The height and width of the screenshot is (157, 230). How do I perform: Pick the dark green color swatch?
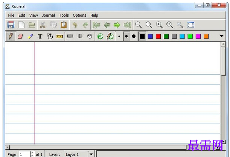pyautogui.click(x=166, y=36)
